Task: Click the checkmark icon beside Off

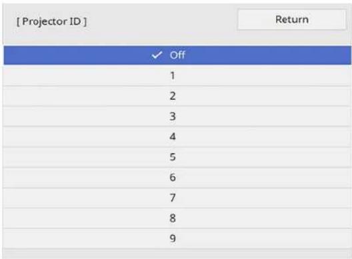Action: [157, 55]
